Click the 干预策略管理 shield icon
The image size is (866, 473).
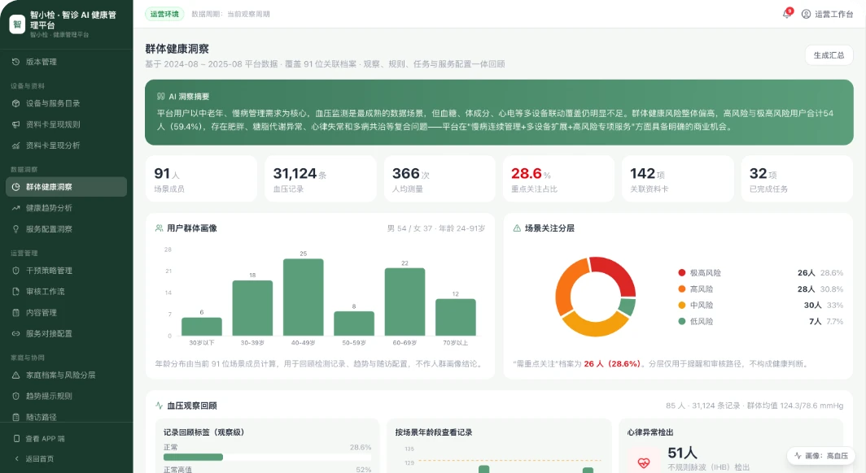click(x=15, y=271)
